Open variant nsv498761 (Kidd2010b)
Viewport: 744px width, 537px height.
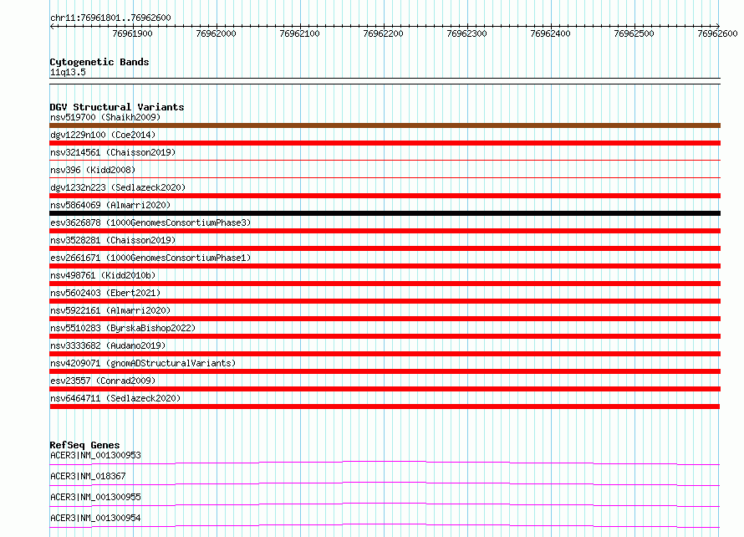pyautogui.click(x=103, y=275)
